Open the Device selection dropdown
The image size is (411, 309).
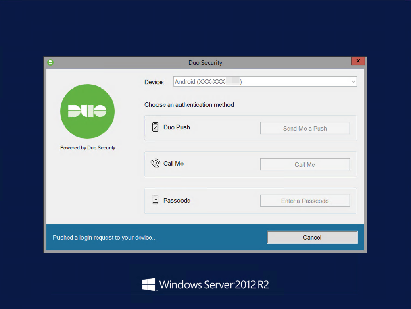pyautogui.click(x=265, y=81)
